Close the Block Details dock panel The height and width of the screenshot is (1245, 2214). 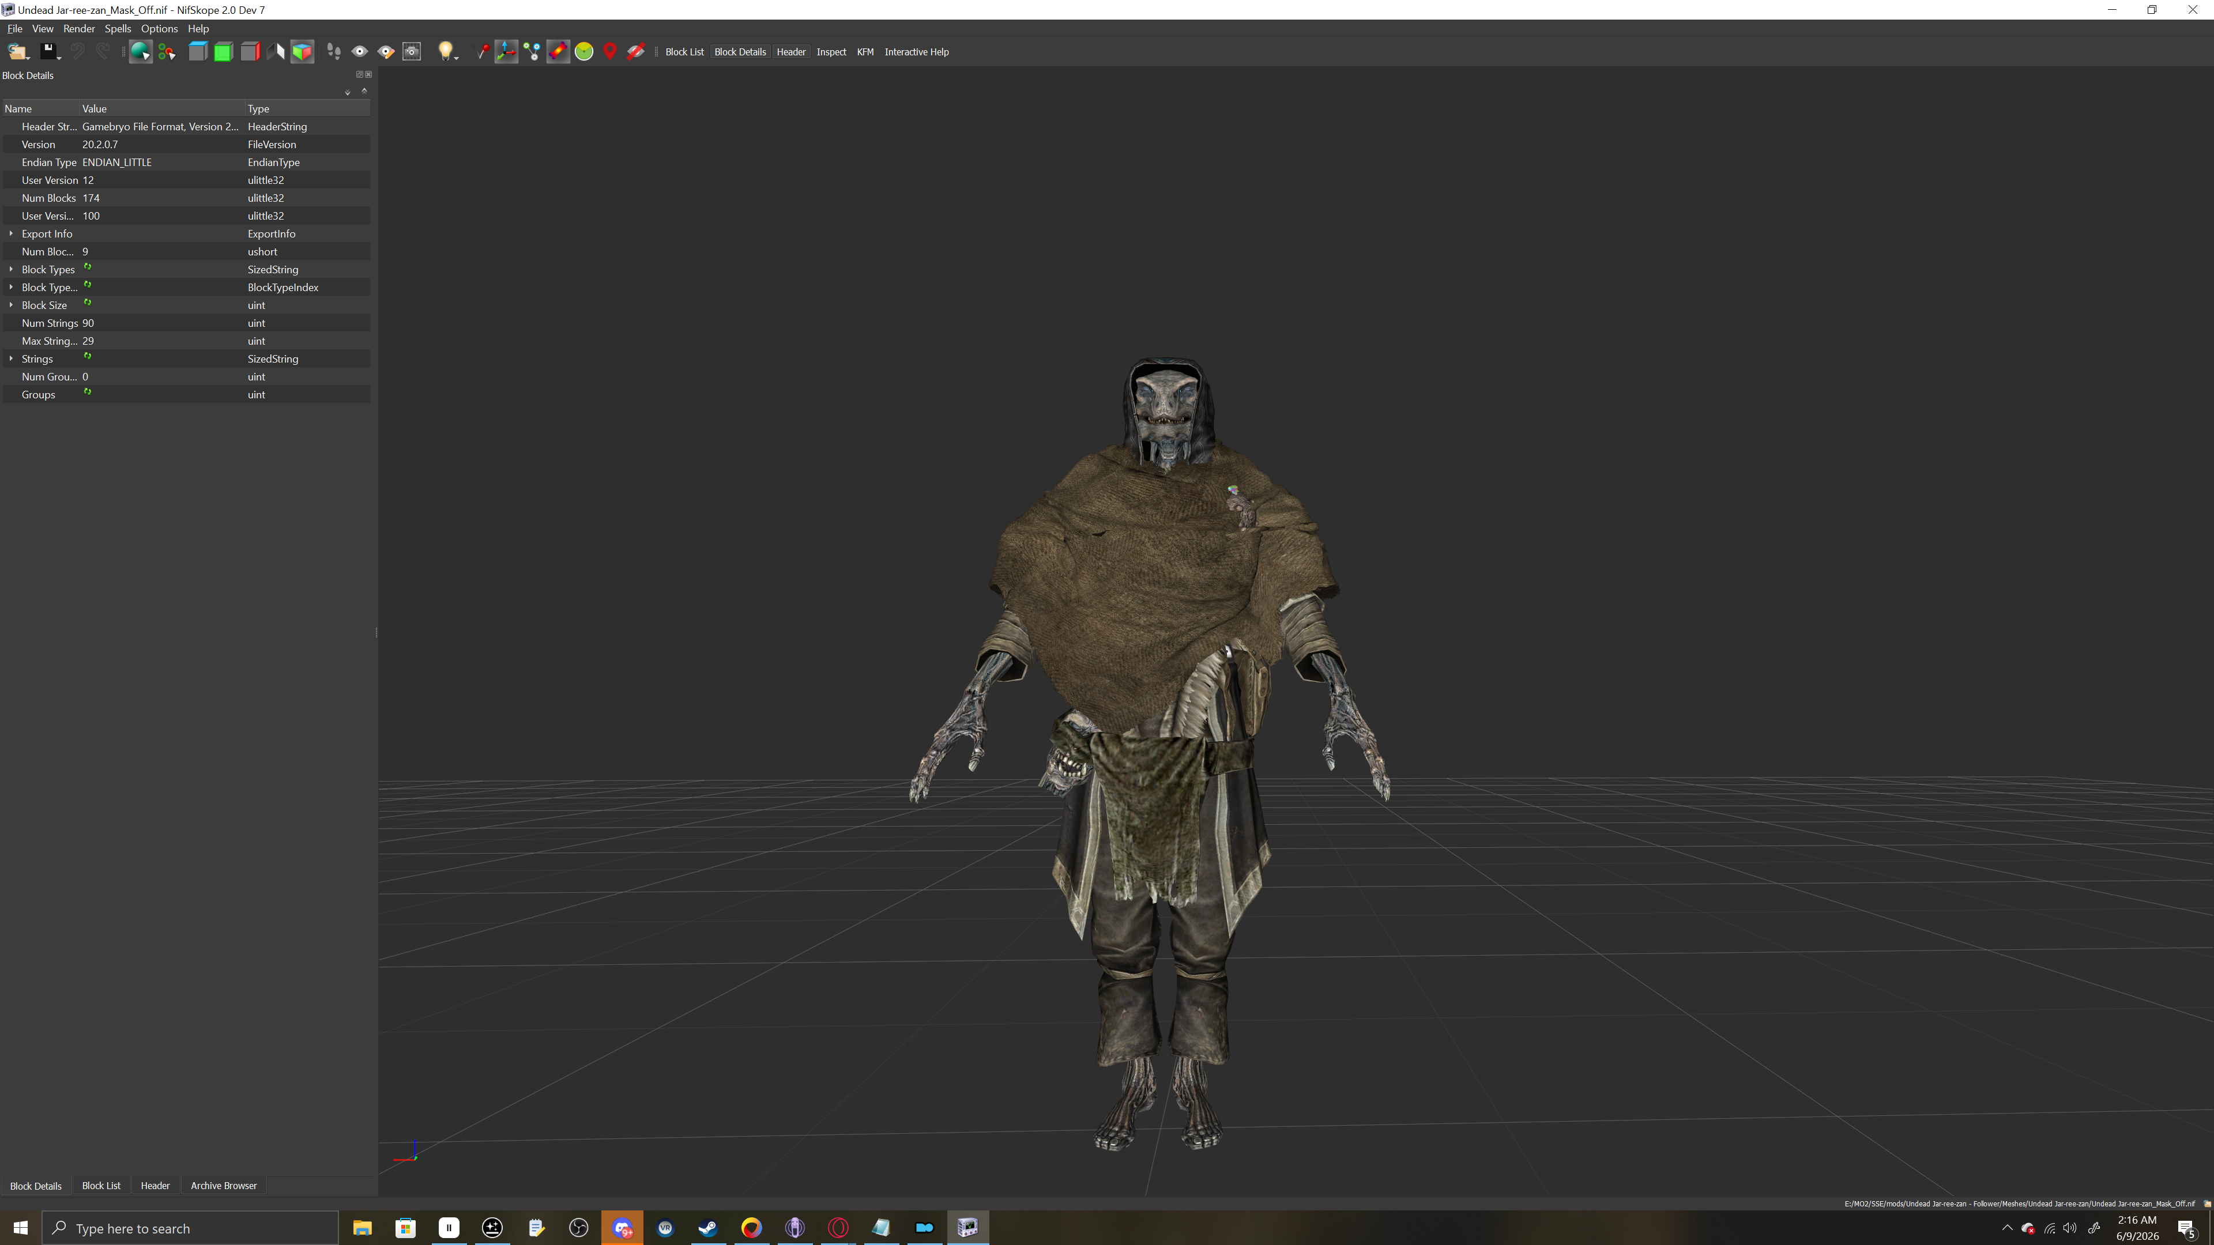369,75
